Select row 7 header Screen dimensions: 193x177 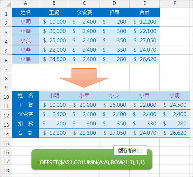coord(6,69)
